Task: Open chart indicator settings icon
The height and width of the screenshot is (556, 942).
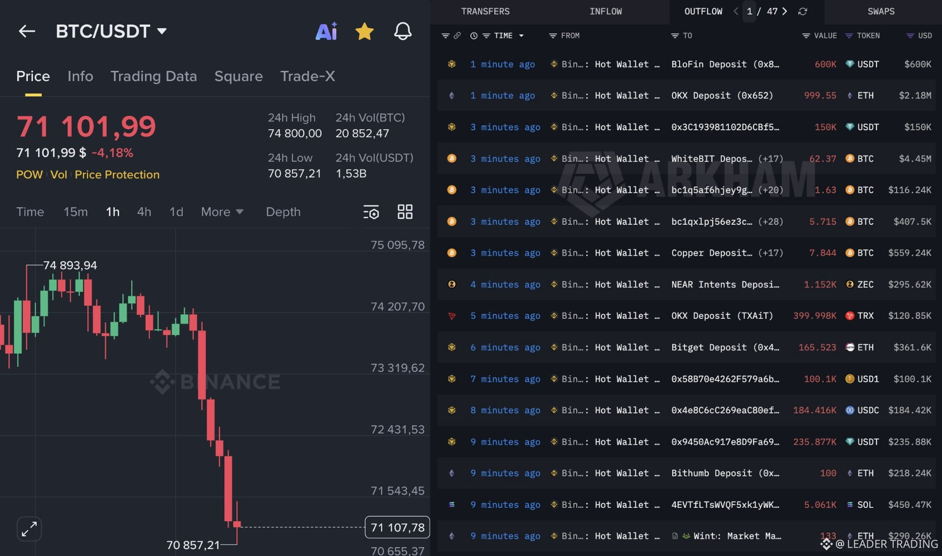Action: (x=371, y=212)
